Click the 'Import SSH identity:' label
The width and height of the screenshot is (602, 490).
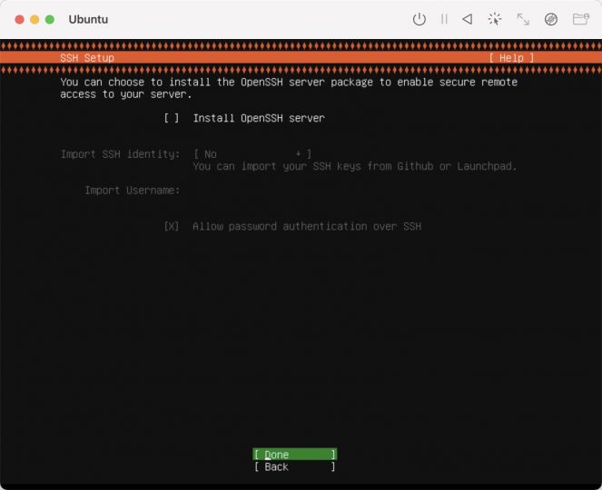120,154
